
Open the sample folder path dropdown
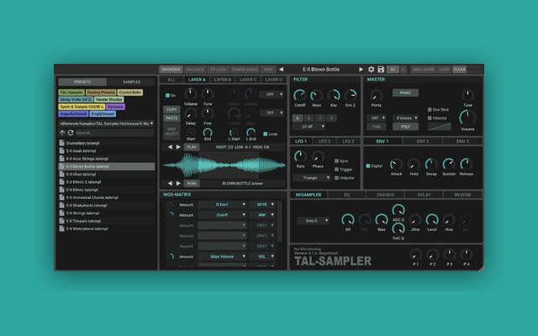pyautogui.click(x=106, y=123)
